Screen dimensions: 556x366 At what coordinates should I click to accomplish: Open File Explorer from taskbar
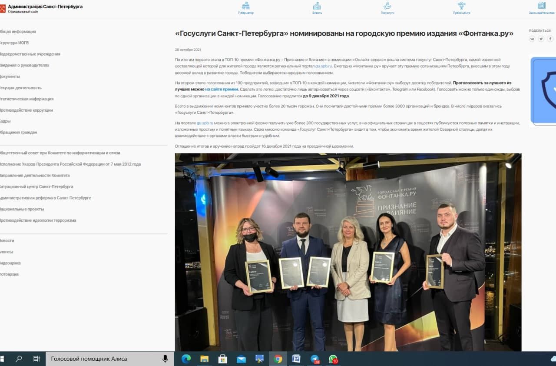[x=204, y=359]
